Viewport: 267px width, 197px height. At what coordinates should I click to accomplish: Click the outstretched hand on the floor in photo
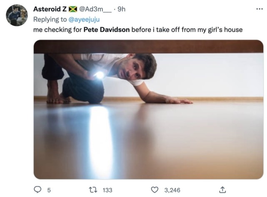coord(178,101)
